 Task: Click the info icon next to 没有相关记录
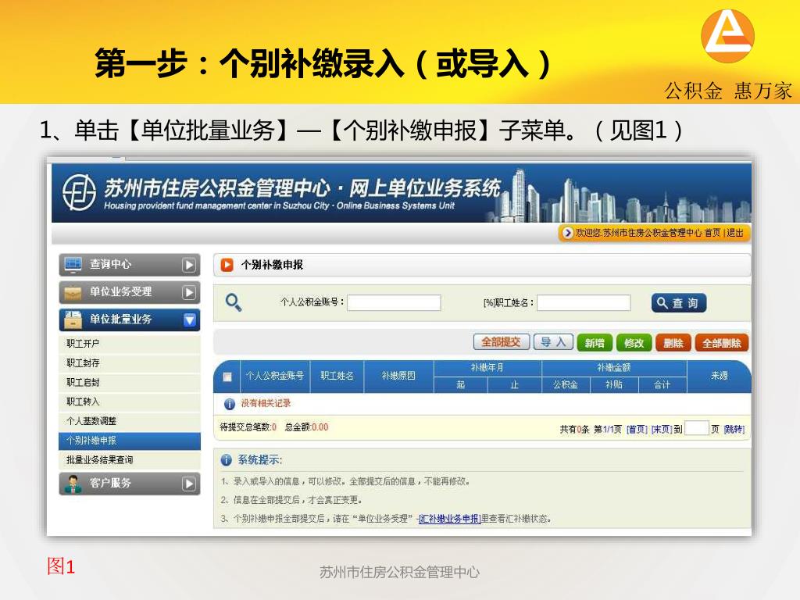click(x=230, y=404)
